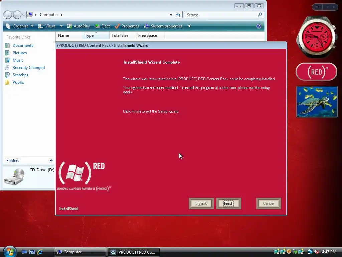Viewport: 342px width, 257px height.
Task: Click the search magnifier icon
Action: point(260,15)
